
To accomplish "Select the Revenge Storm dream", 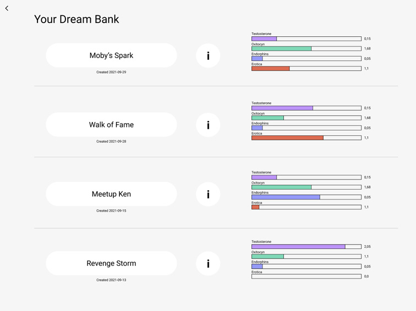I will [x=111, y=263].
